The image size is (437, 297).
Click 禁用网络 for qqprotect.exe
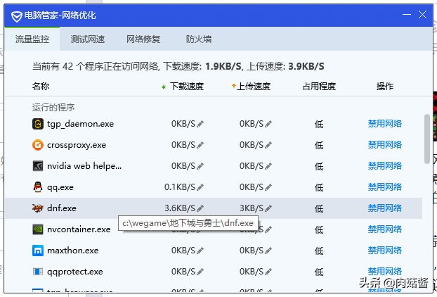pyautogui.click(x=384, y=272)
